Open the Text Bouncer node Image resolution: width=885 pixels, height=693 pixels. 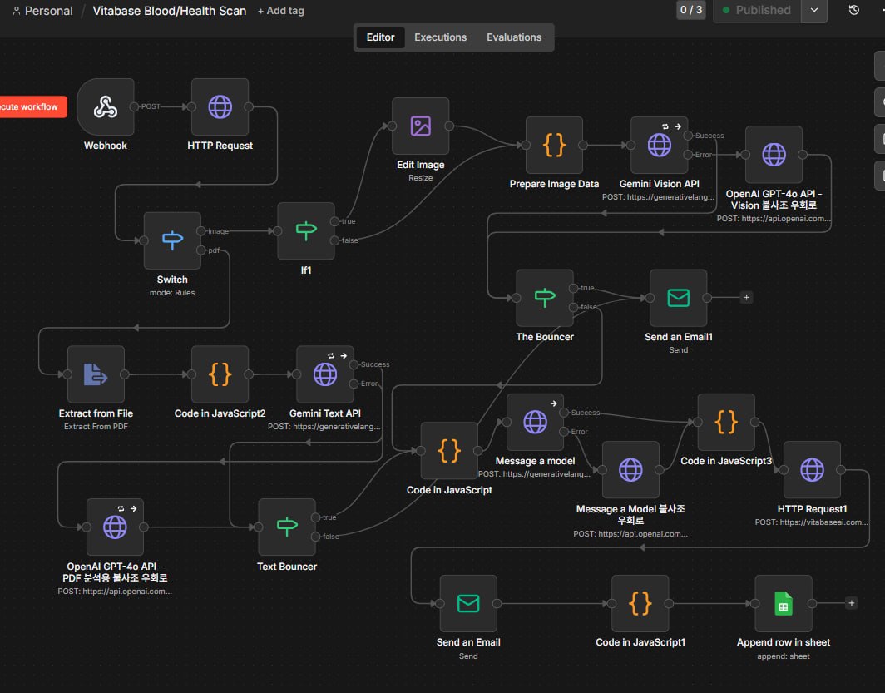[287, 527]
